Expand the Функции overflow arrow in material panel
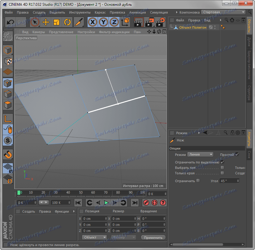 [74, 211]
